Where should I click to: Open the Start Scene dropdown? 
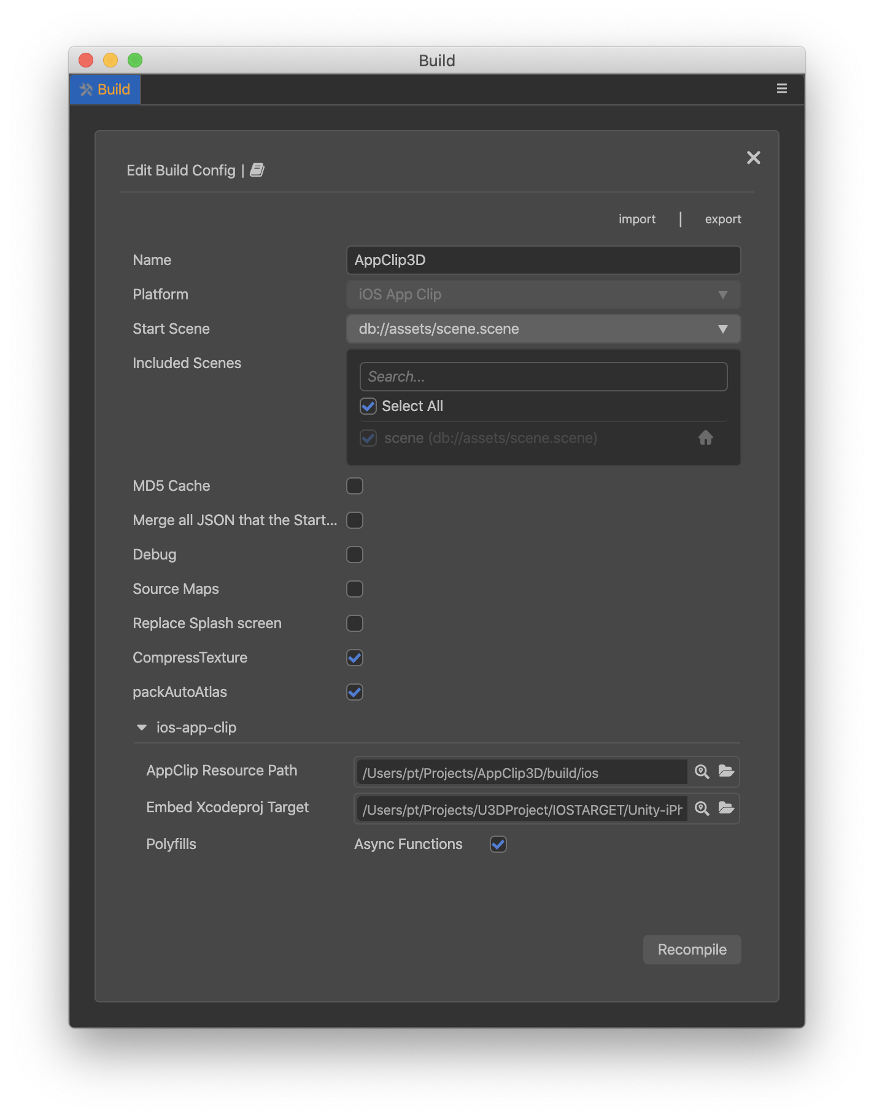tap(543, 329)
